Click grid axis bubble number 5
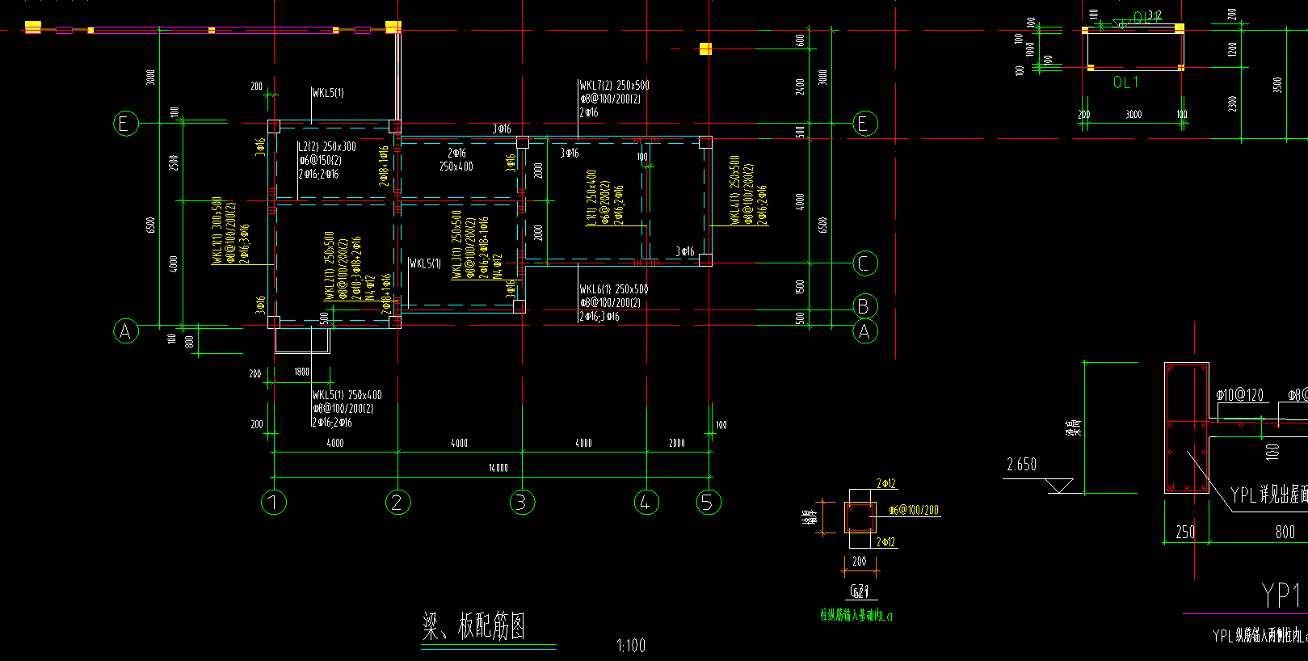This screenshot has width=1308, height=661. click(709, 503)
